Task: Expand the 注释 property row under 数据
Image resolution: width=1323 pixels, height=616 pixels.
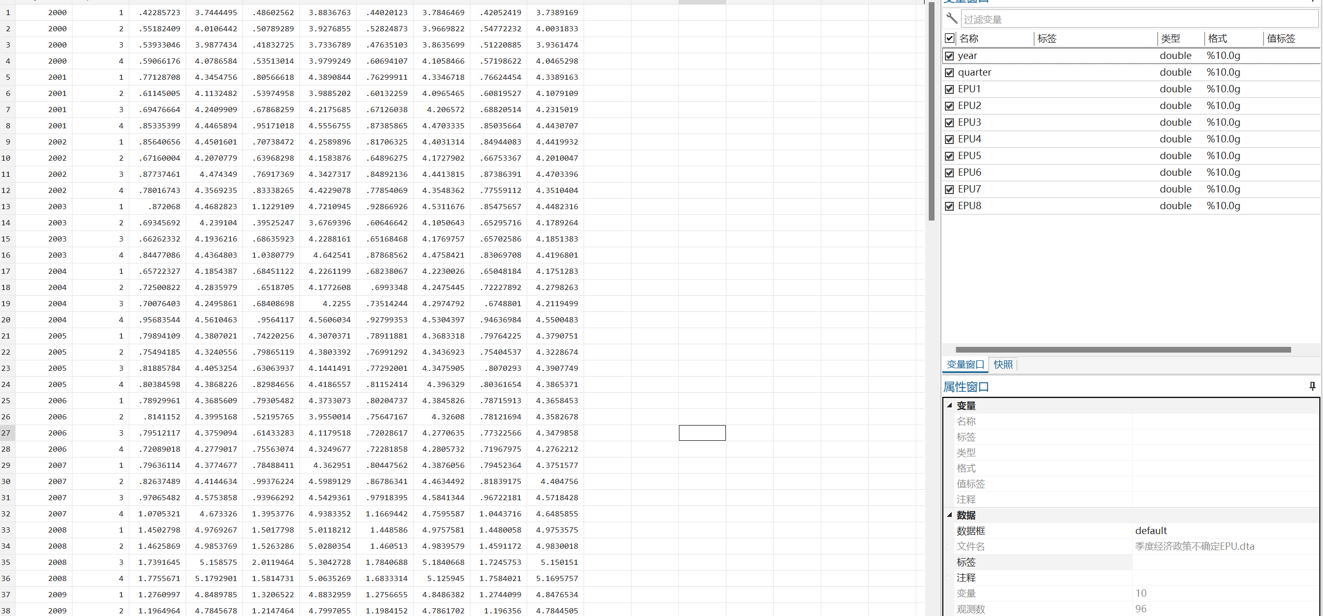Action: 949,577
